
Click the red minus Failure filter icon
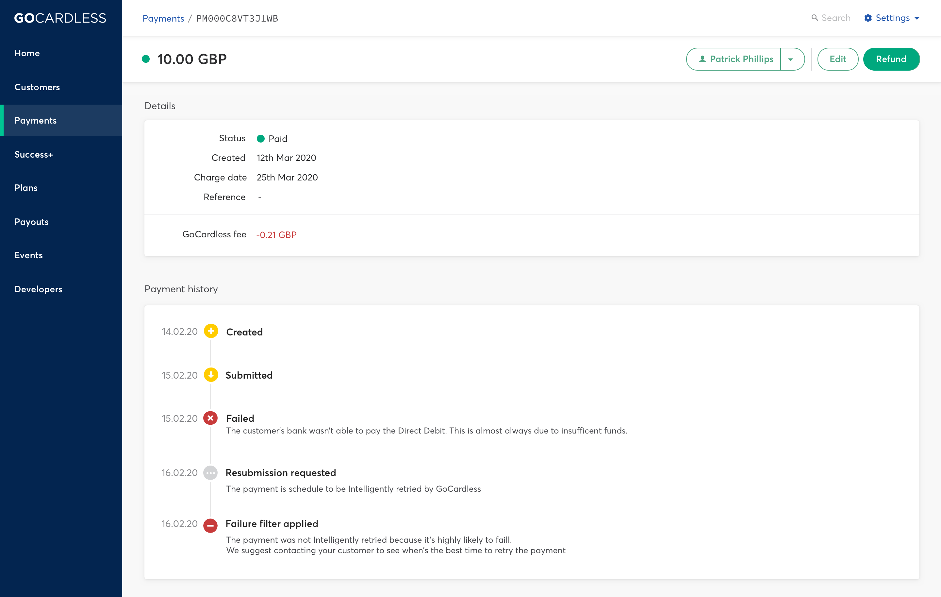click(211, 525)
